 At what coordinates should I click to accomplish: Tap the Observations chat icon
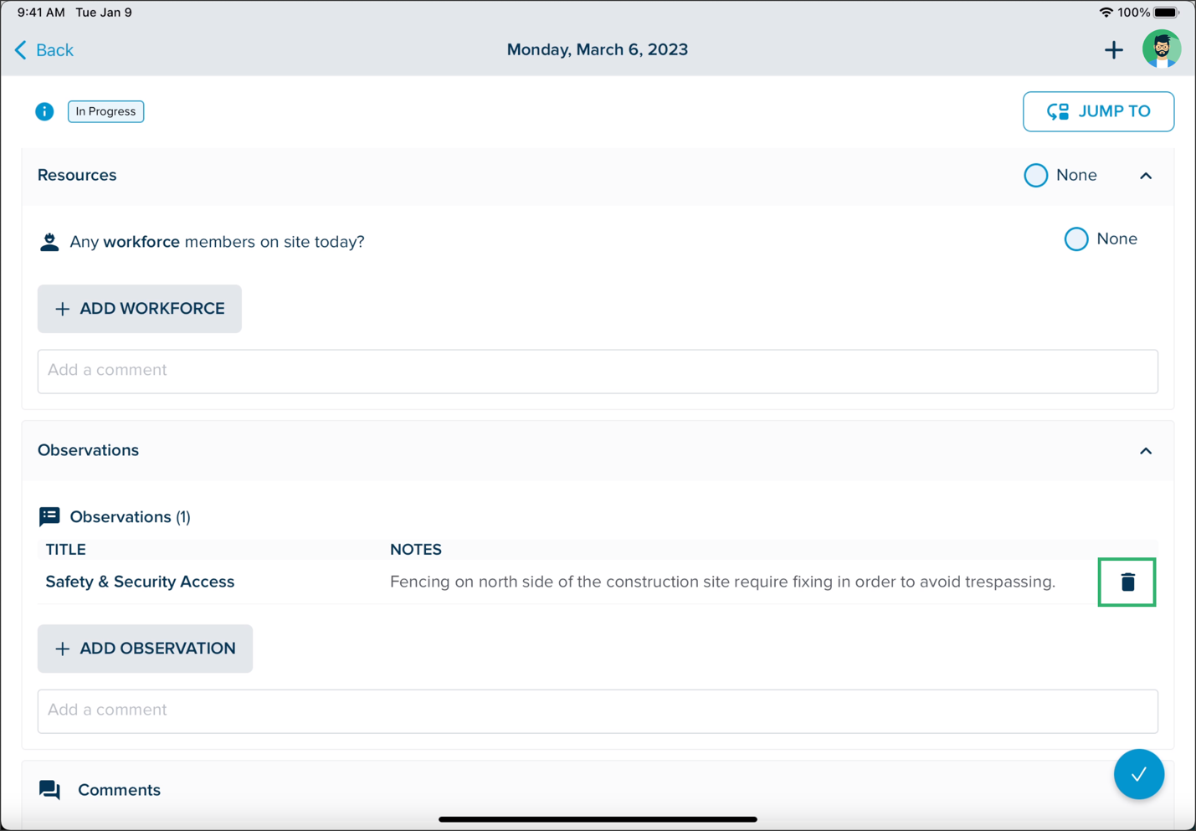pos(49,516)
